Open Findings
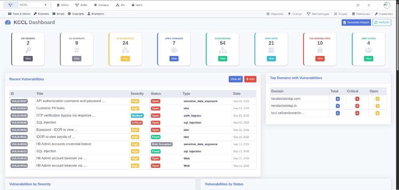This screenshot has width=399, height=190. [x=295, y=14]
